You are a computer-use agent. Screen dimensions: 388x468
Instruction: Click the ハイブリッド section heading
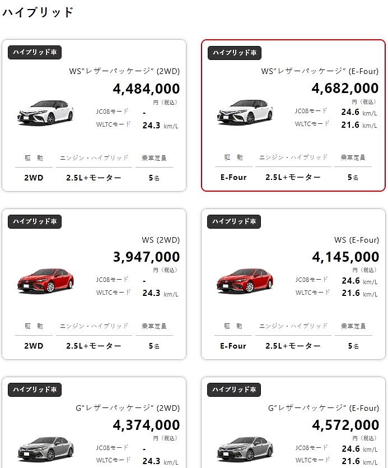38,12
